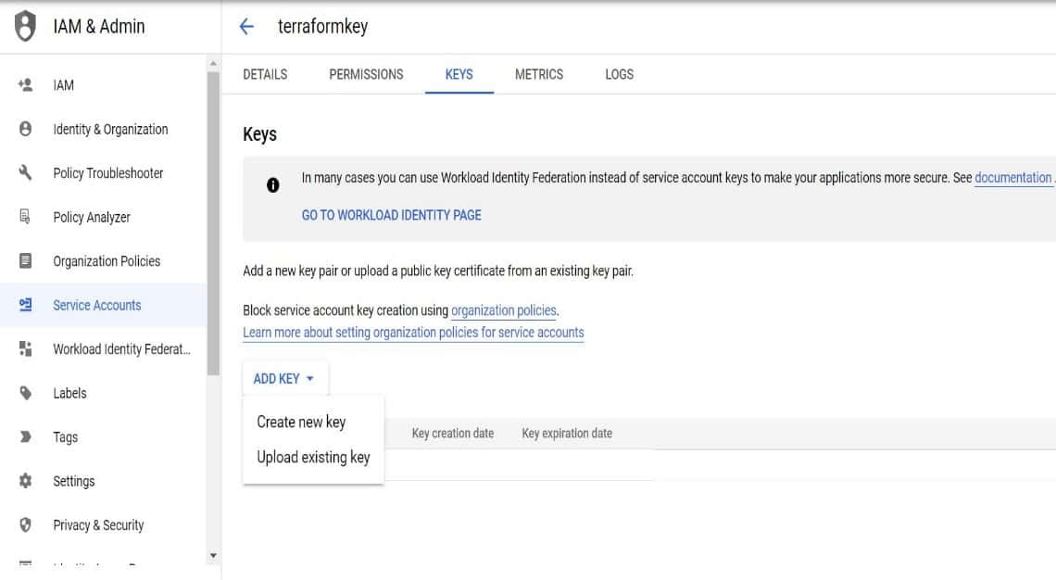Open the organization policies link
1056x580 pixels.
(x=504, y=310)
